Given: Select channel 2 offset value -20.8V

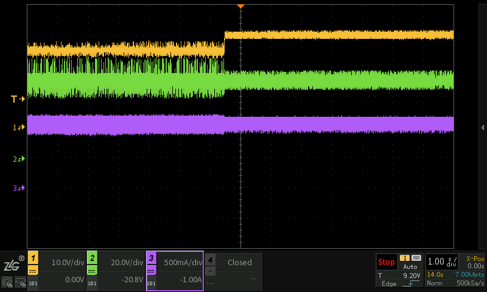Looking at the screenshot, I should click(132, 280).
